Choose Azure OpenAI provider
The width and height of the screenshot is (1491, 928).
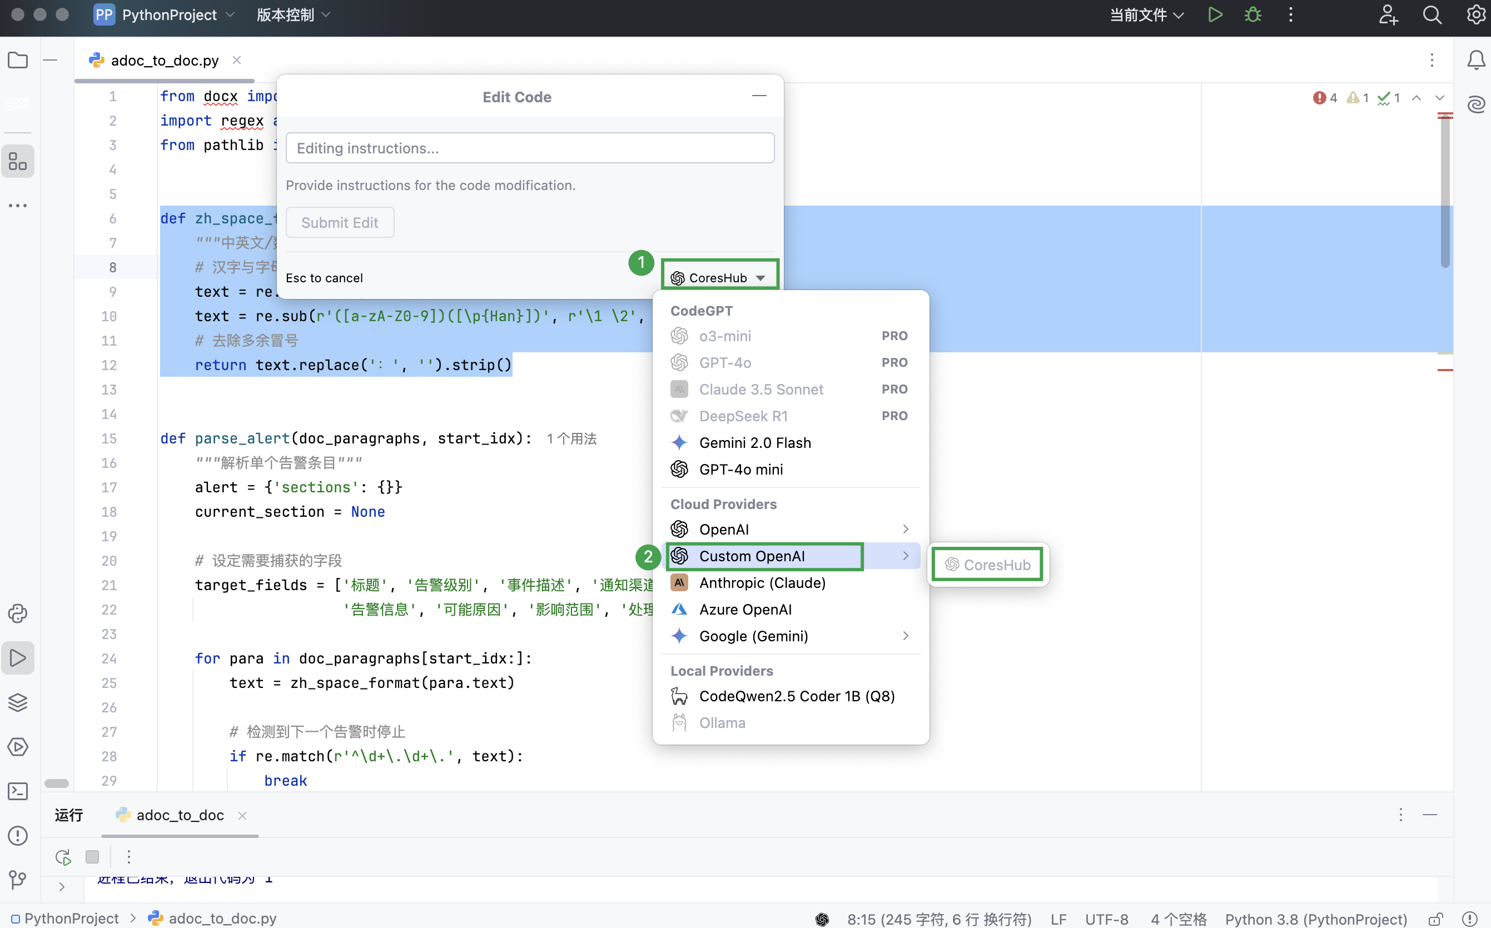(790, 610)
